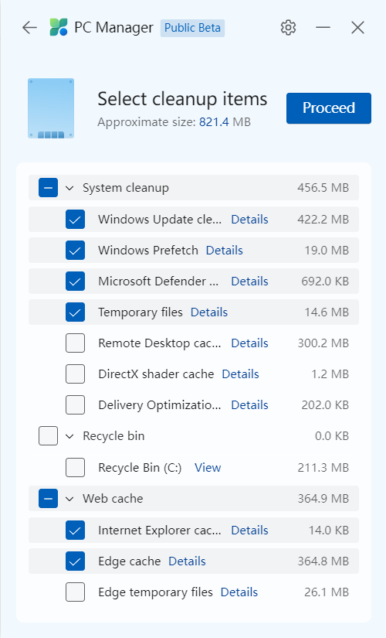Click the PC Manager logo icon
This screenshot has width=386, height=638.
point(59,27)
